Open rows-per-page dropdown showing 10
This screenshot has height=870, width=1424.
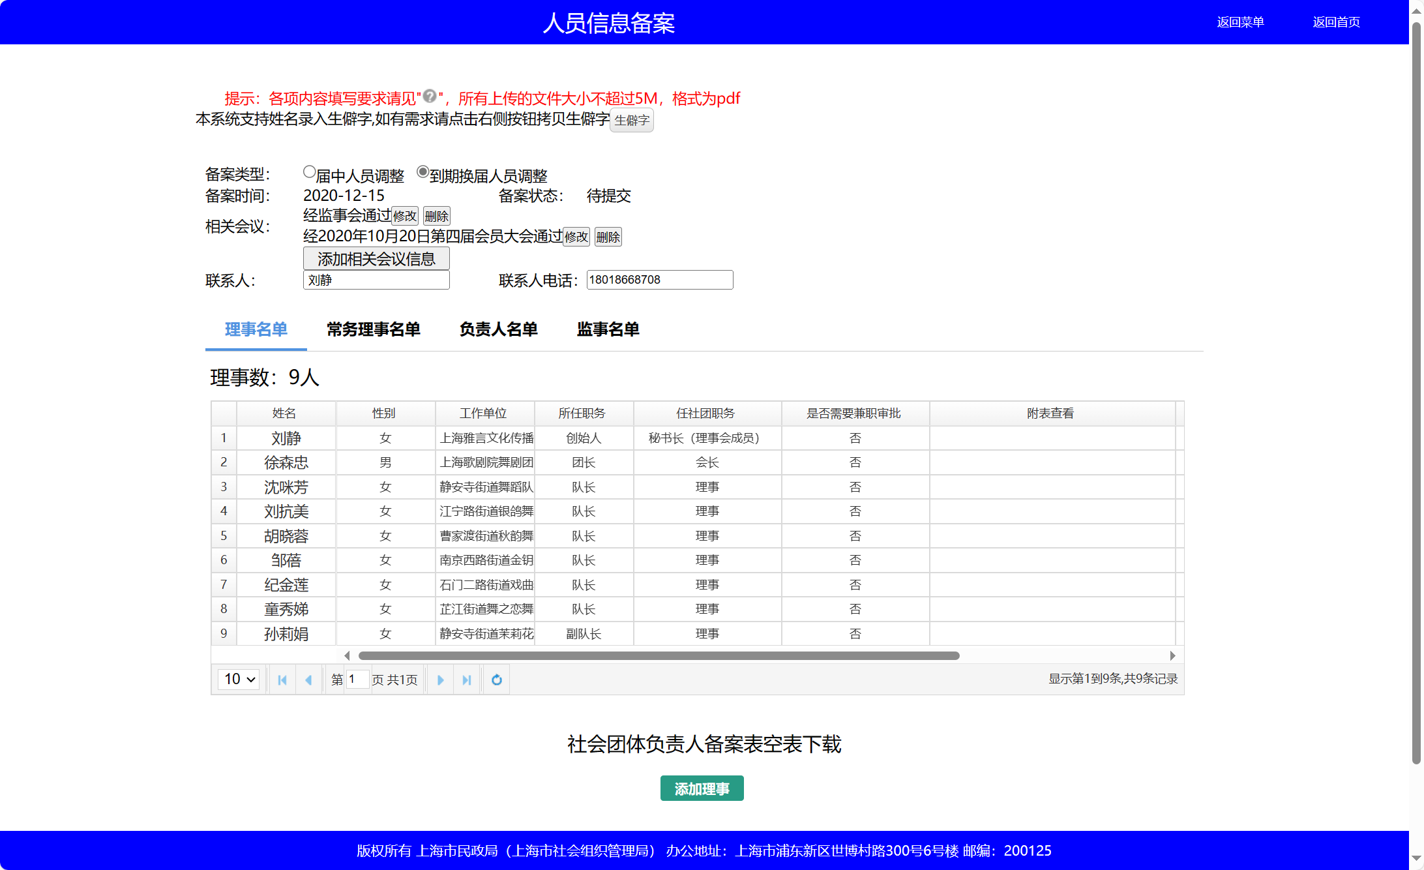tap(239, 680)
